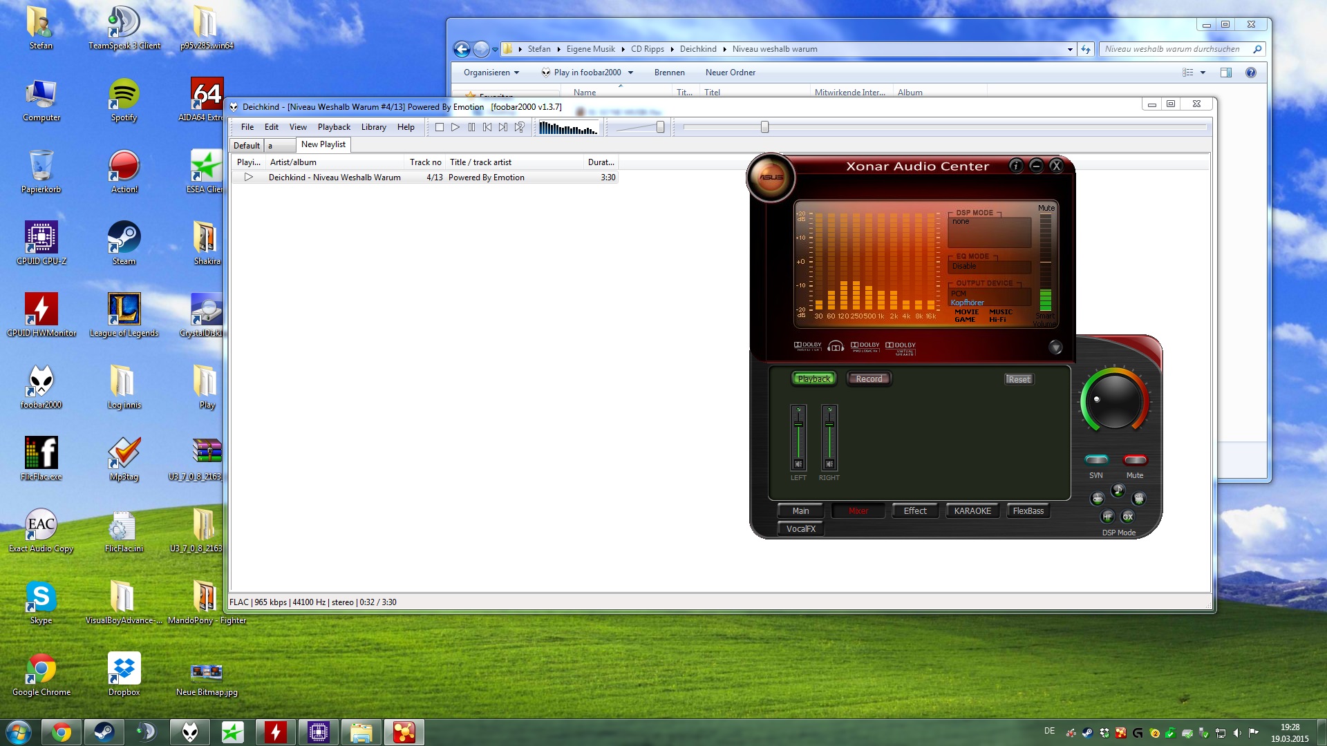Skip to next track button
1327x746 pixels.
point(503,127)
